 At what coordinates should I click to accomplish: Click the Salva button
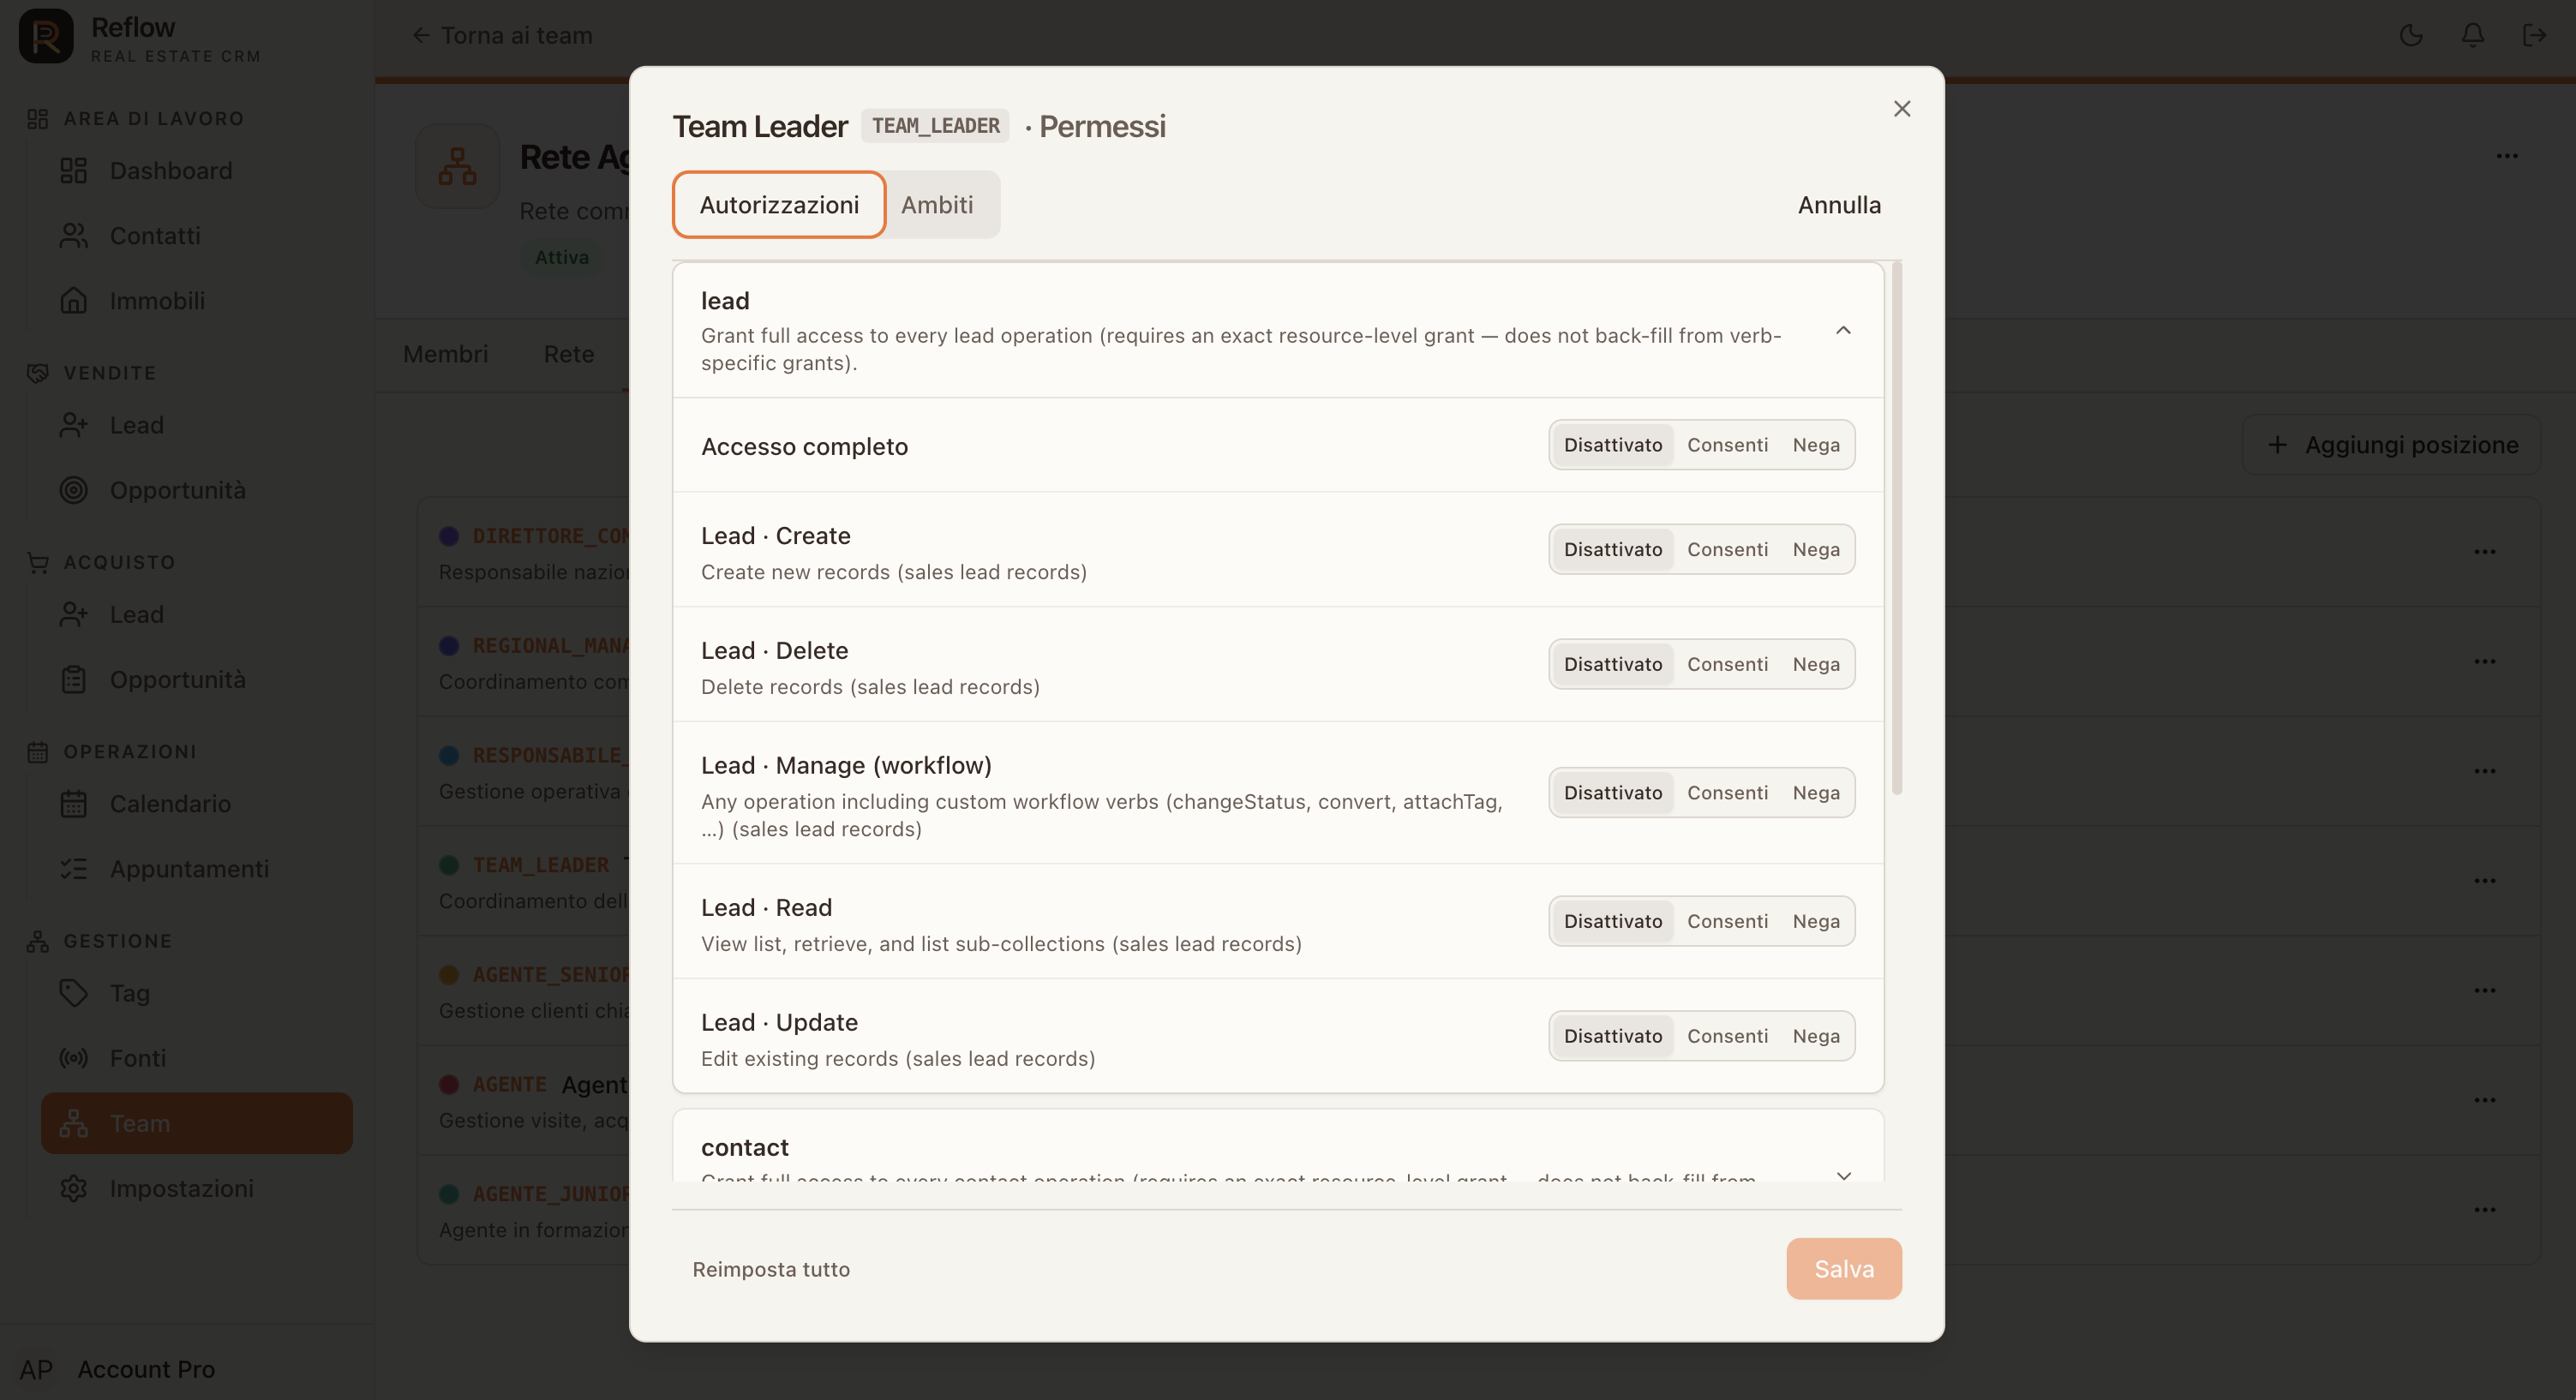tap(1844, 1269)
